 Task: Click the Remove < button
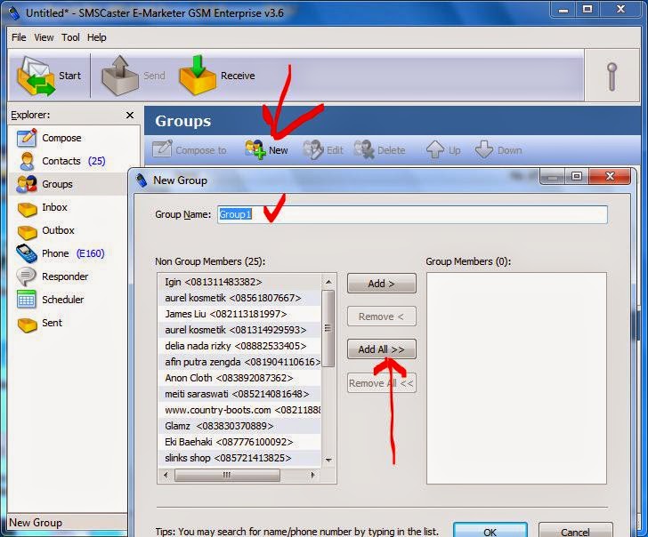tap(382, 317)
